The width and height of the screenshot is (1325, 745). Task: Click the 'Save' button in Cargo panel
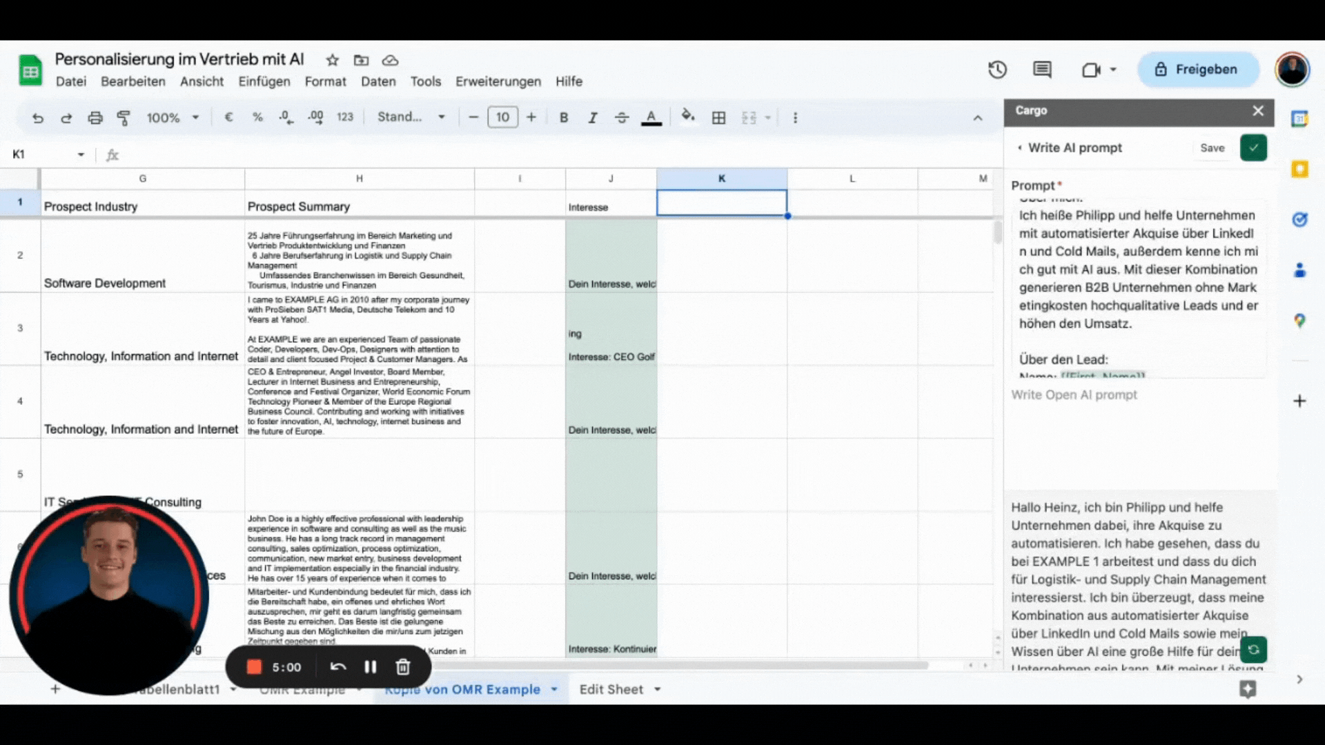click(x=1212, y=148)
